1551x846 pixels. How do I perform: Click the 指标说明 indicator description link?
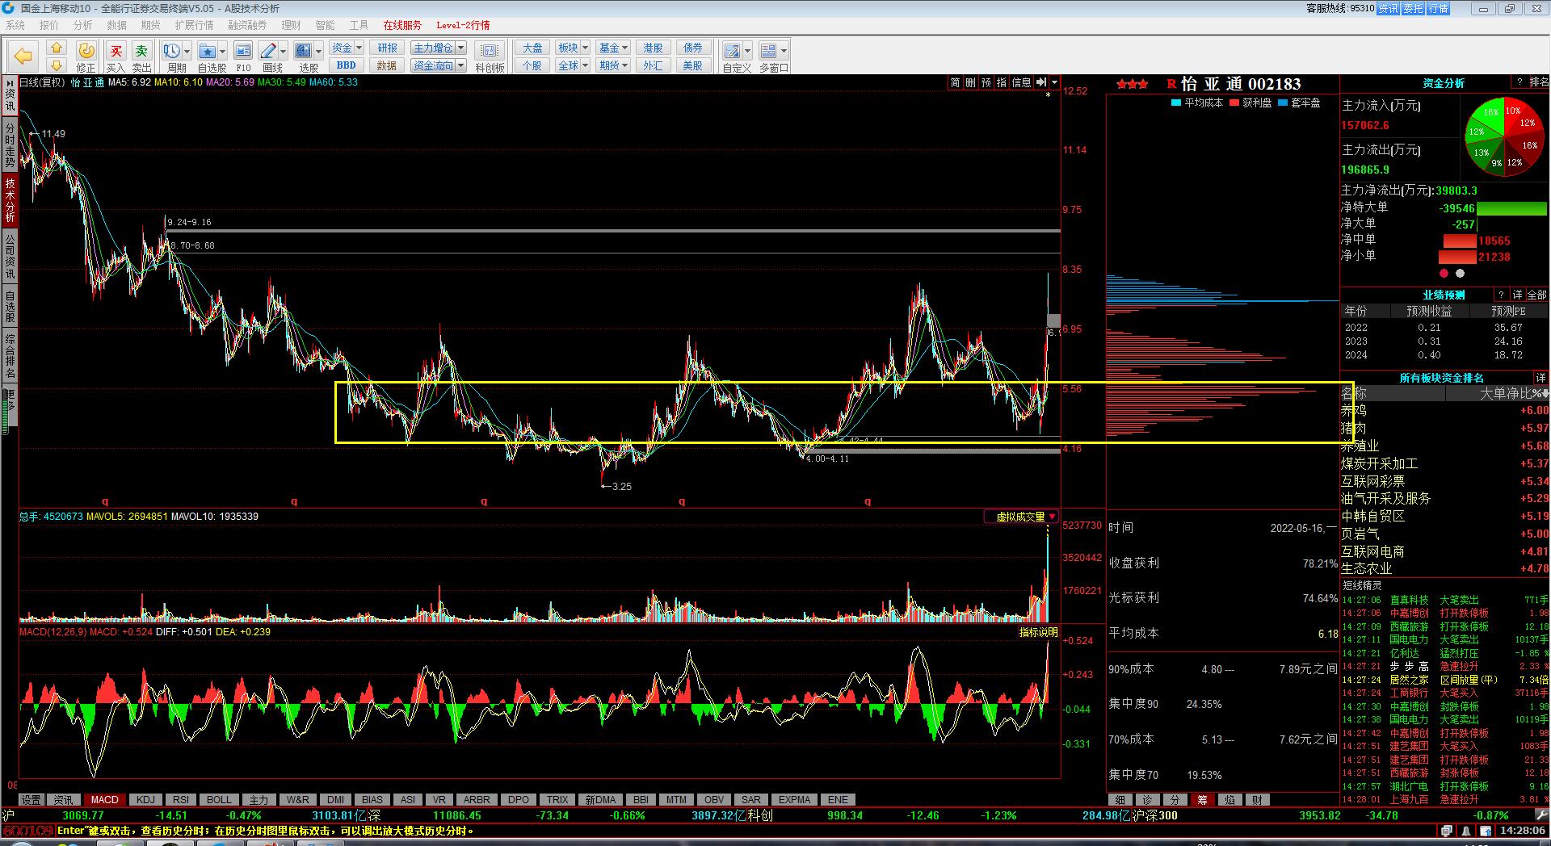tap(1038, 632)
